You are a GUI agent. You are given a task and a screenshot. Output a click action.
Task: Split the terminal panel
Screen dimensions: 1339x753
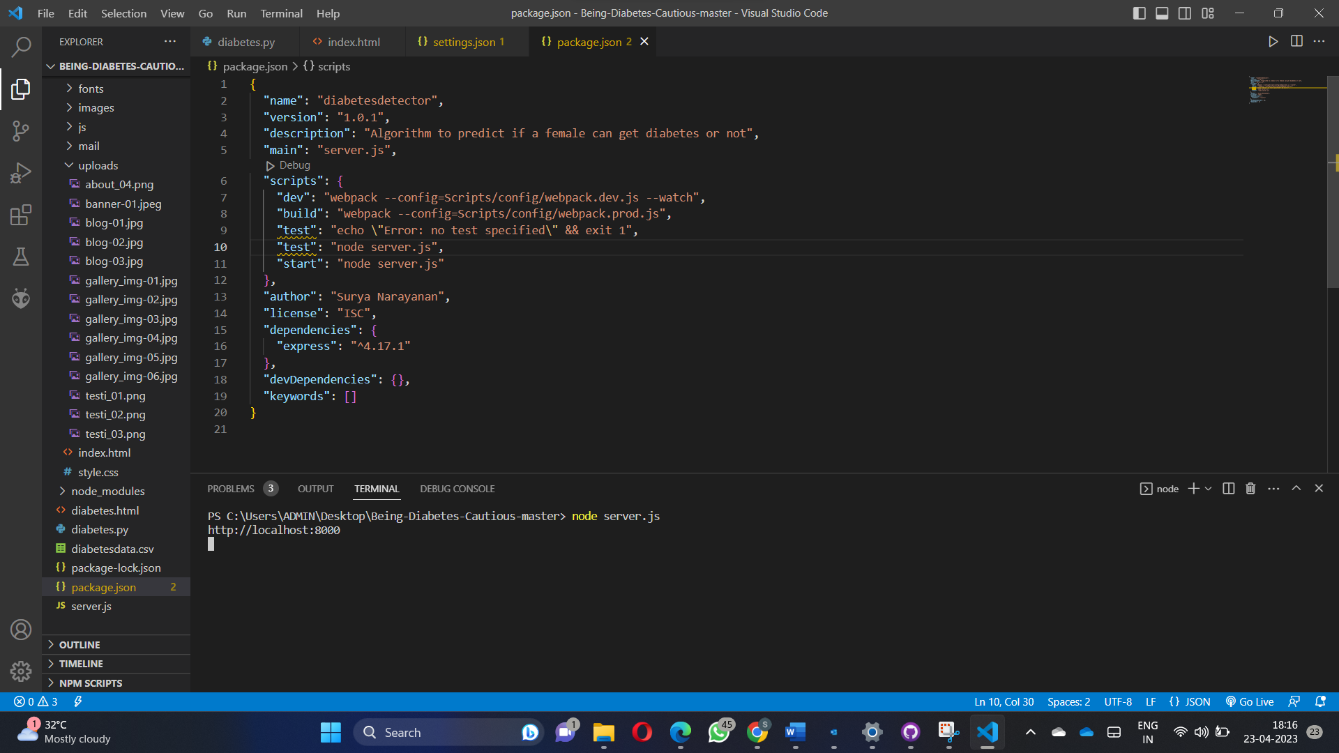coord(1229,489)
